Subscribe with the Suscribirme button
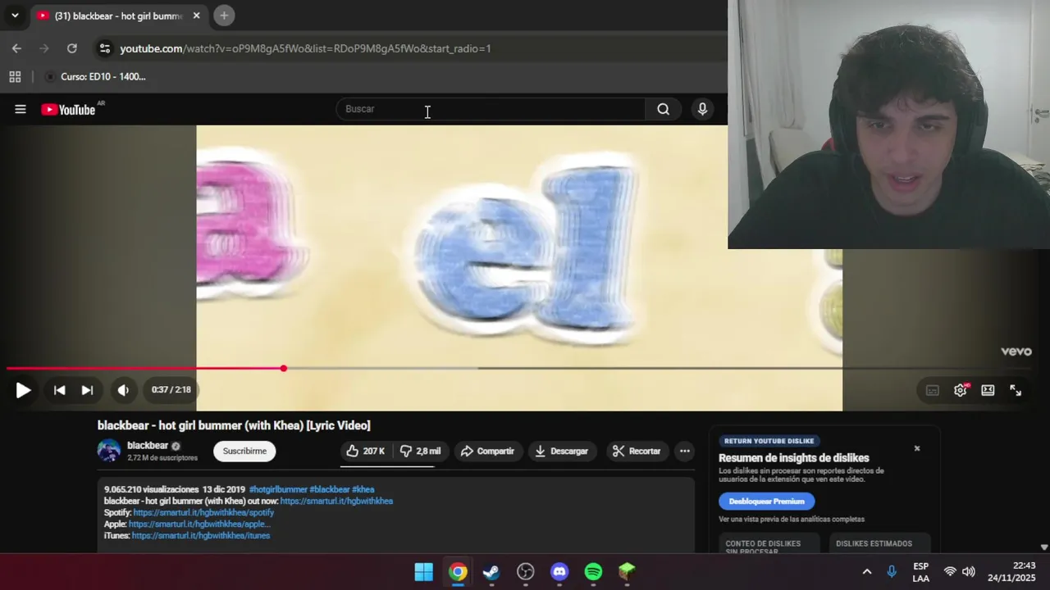The width and height of the screenshot is (1050, 590). [x=244, y=451]
